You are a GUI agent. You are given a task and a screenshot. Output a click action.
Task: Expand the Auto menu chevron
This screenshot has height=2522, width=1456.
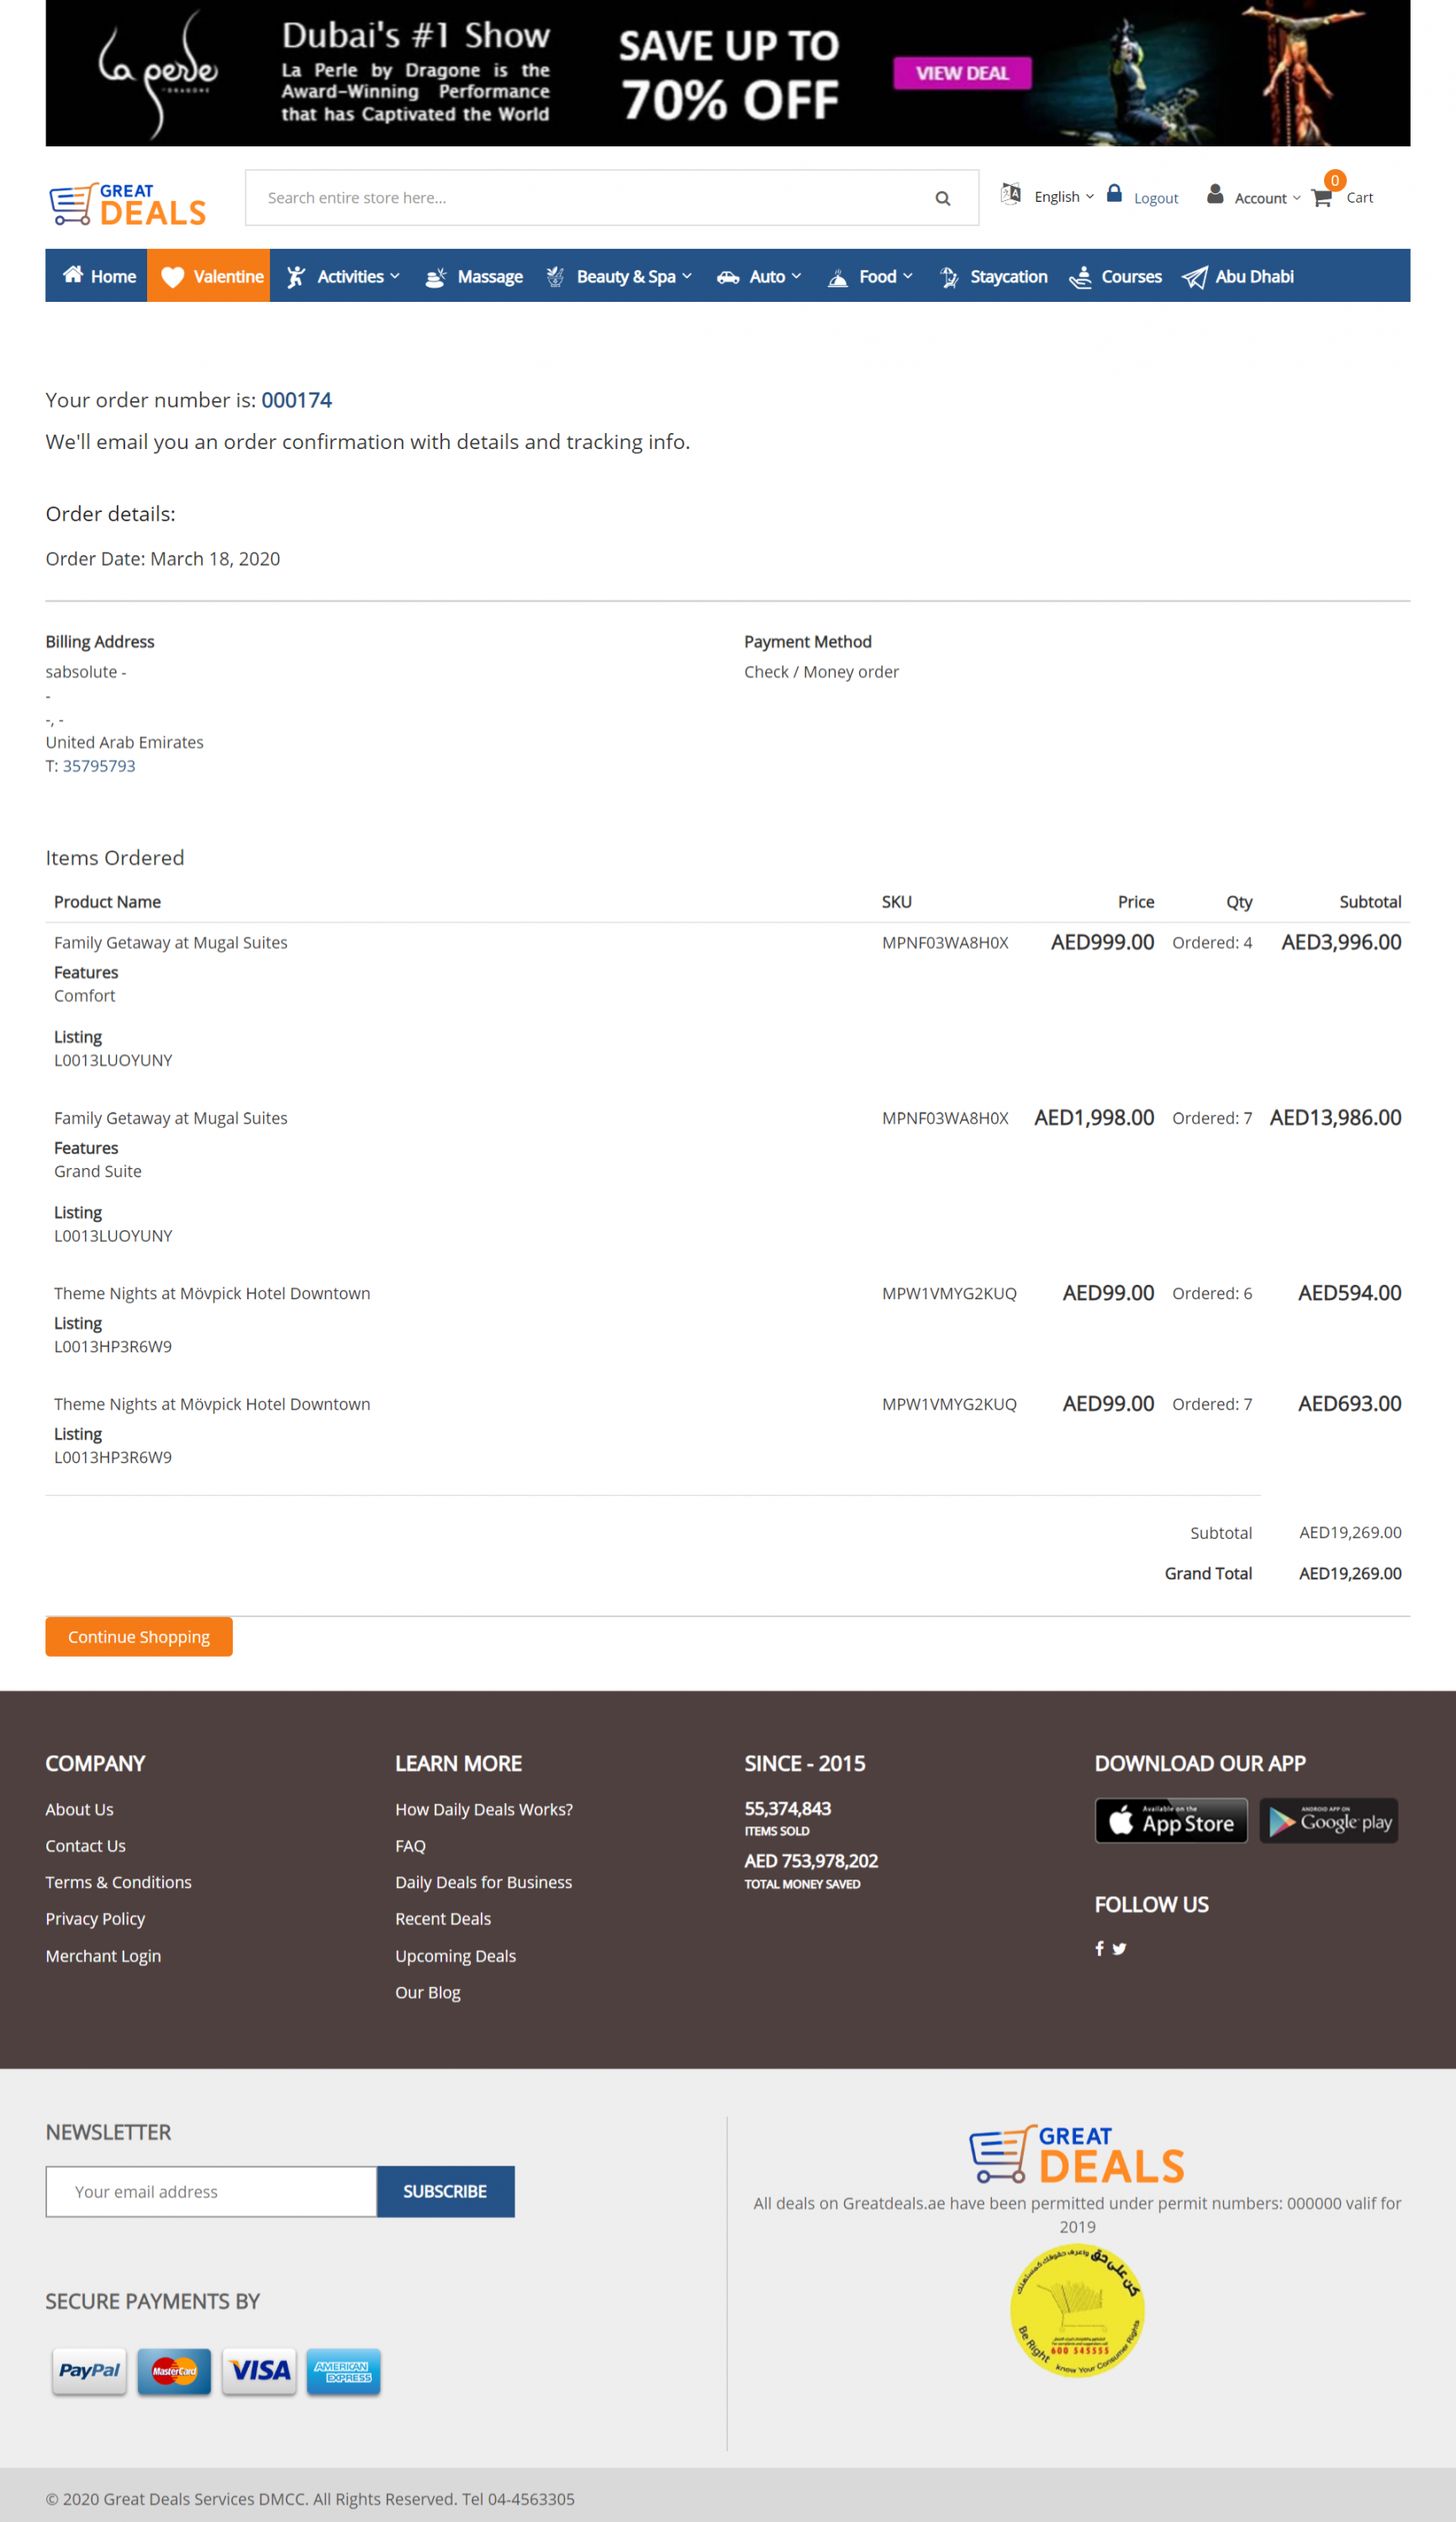pyautogui.click(x=796, y=276)
